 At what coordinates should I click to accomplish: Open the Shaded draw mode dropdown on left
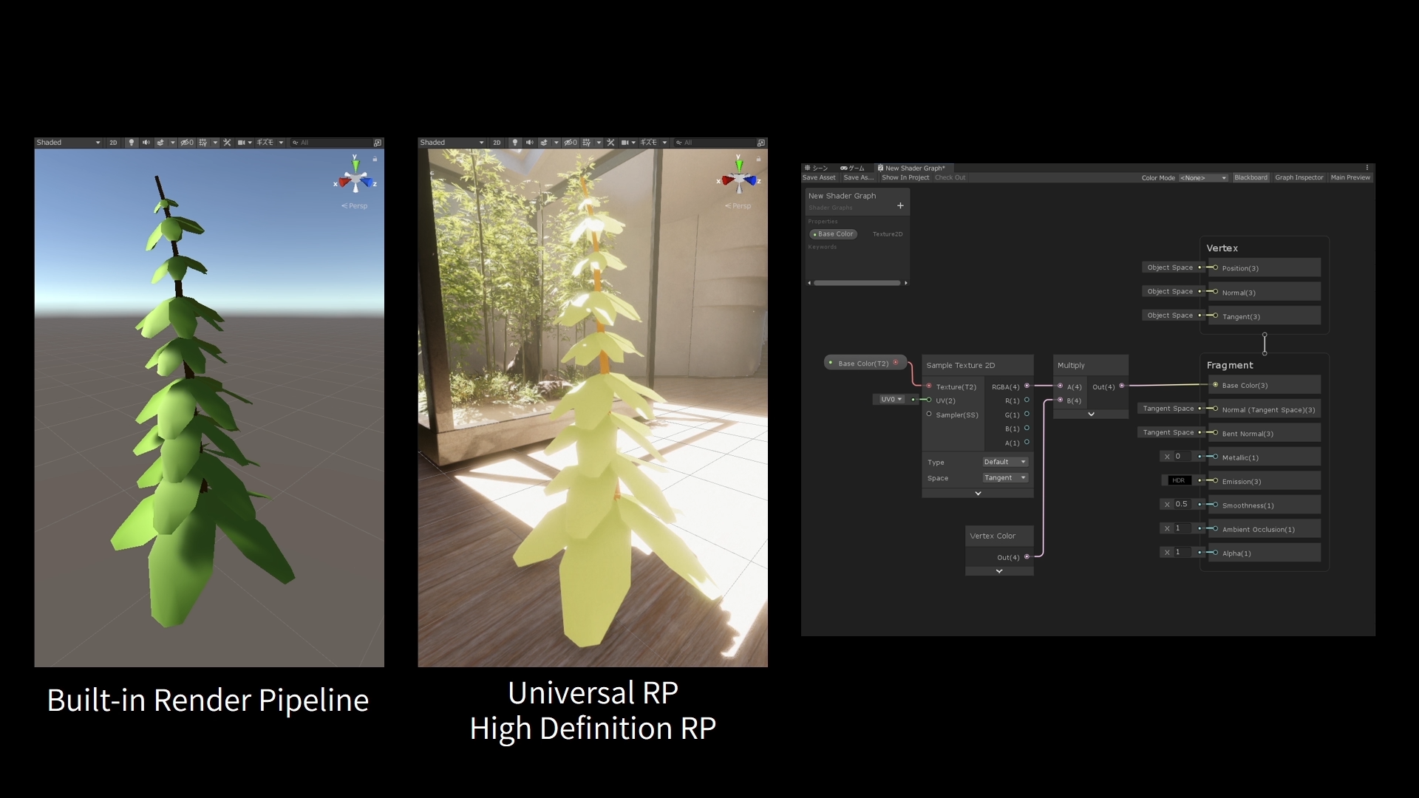[68, 143]
